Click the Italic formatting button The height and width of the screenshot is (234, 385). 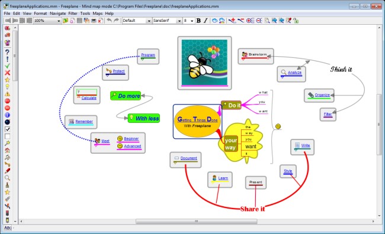[206, 21]
